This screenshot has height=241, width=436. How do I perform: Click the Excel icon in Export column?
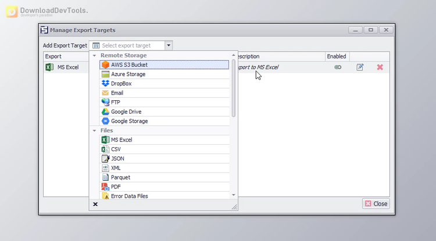[49, 67]
